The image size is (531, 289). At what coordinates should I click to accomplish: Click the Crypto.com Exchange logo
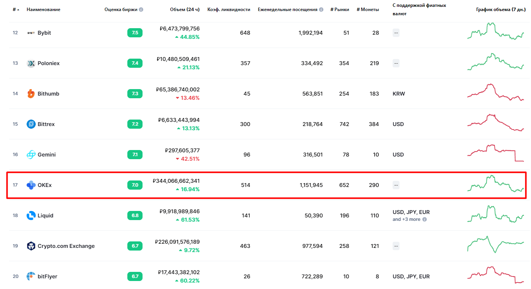click(31, 246)
